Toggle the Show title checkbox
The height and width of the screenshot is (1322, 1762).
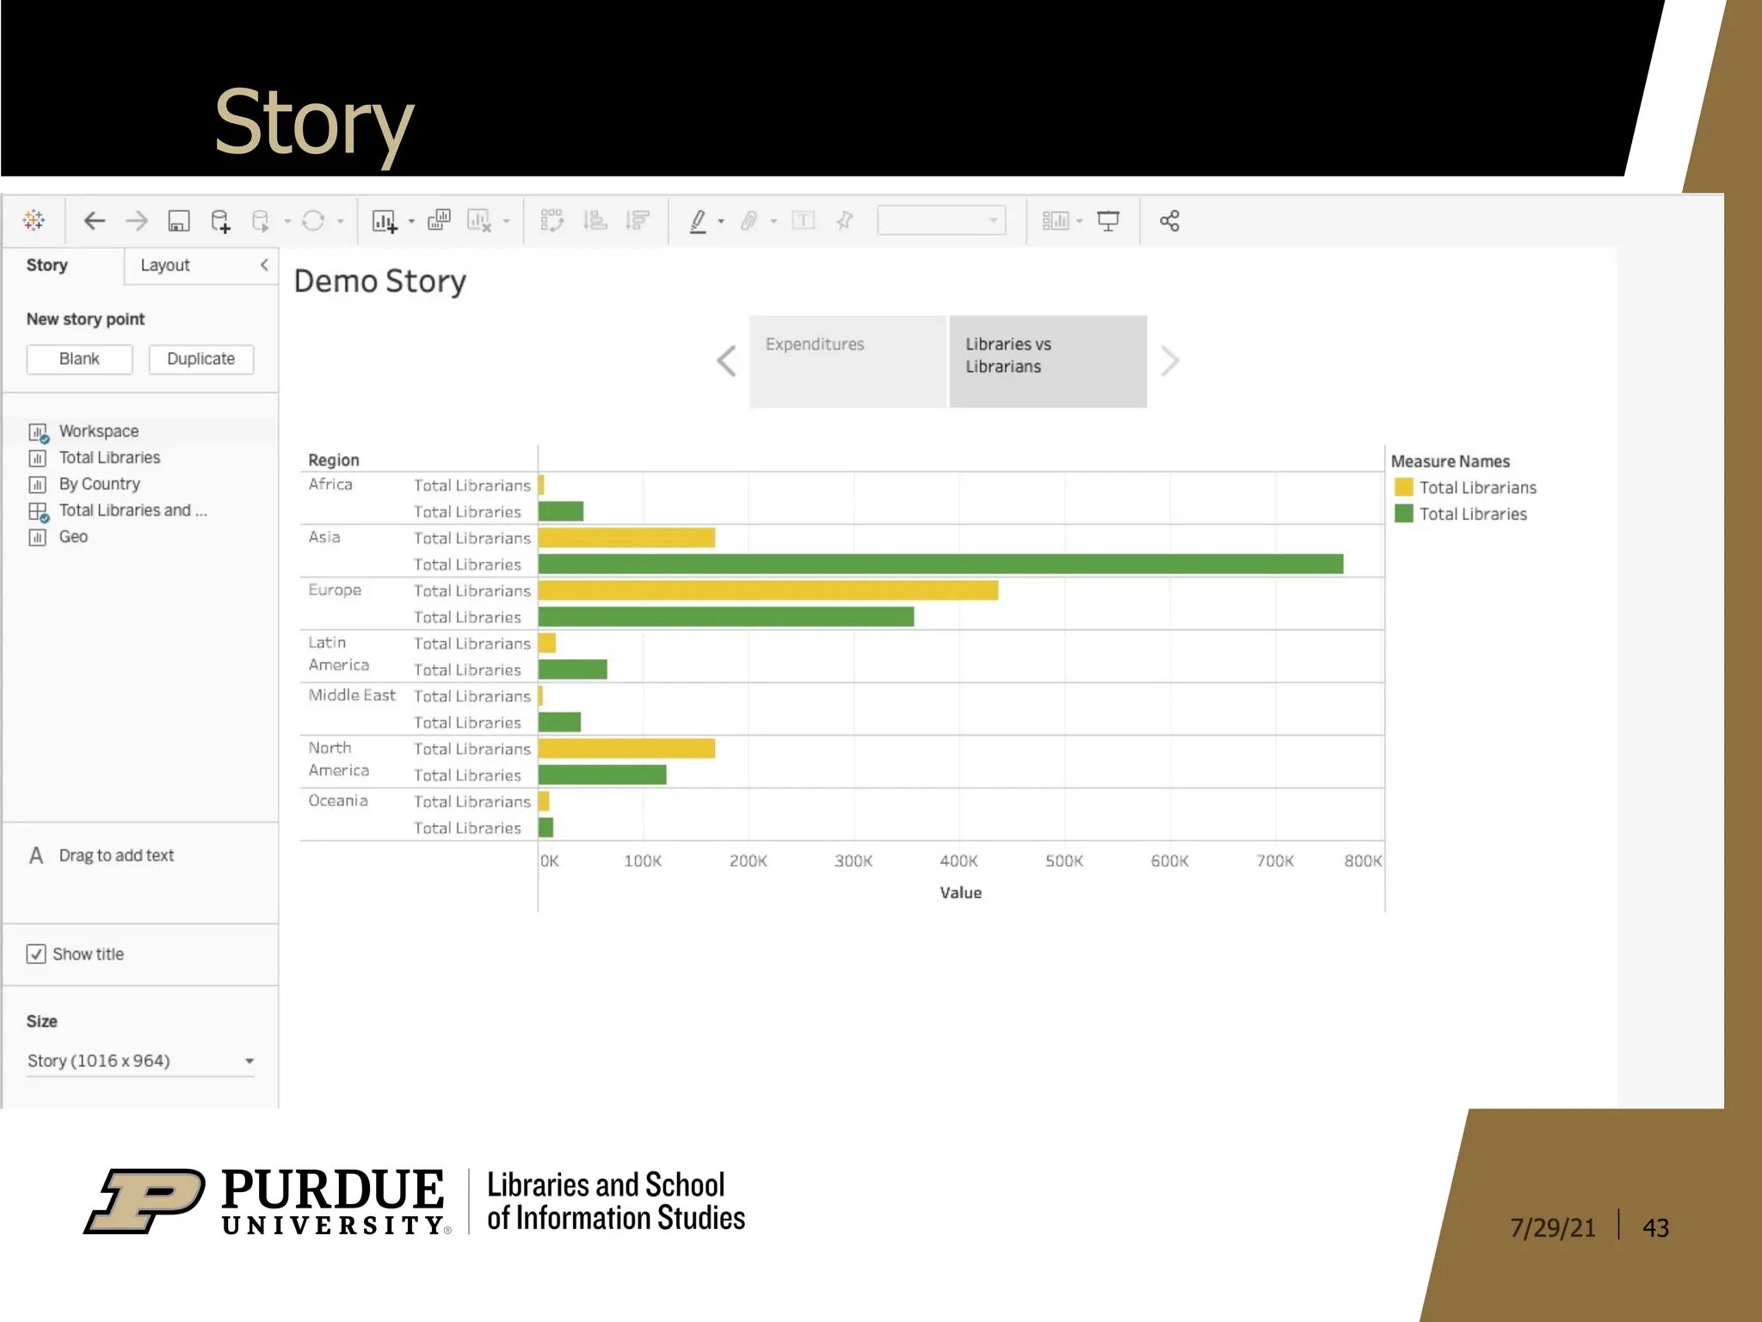click(36, 954)
